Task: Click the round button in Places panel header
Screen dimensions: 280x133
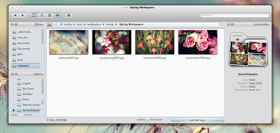Action: 12,24
